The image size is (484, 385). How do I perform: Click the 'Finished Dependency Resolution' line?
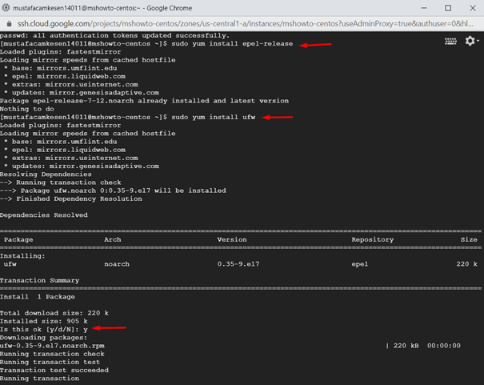click(x=71, y=199)
